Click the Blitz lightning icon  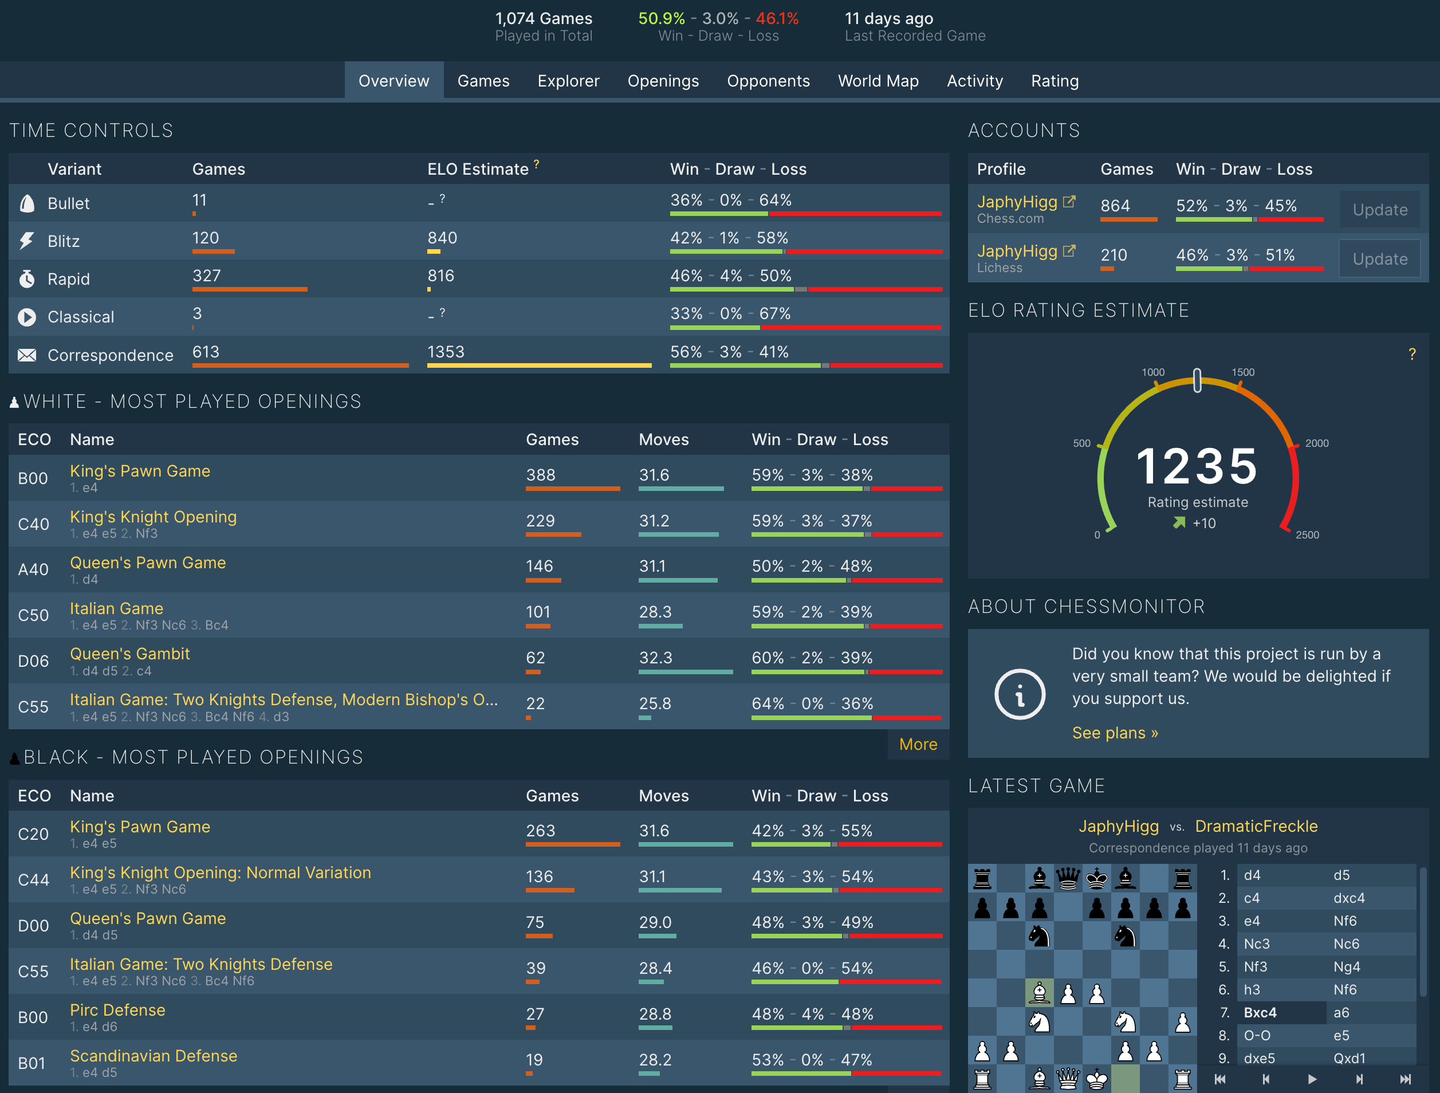pyautogui.click(x=26, y=241)
